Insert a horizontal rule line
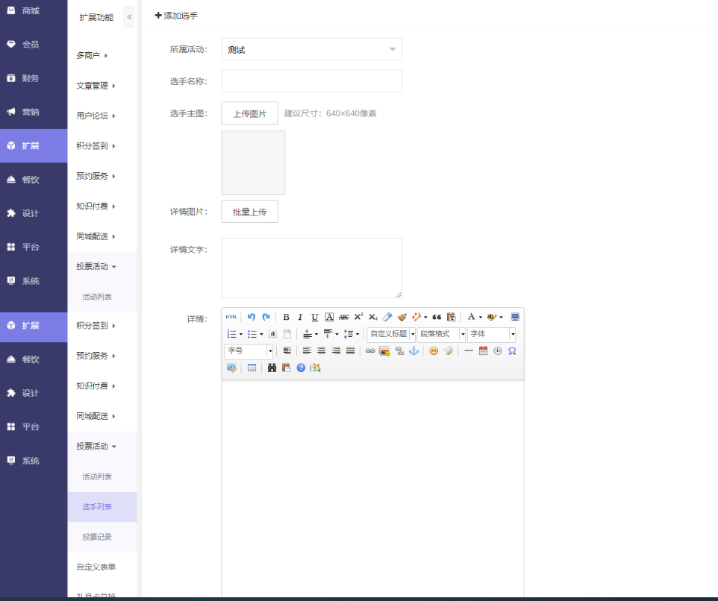This screenshot has height=601, width=718. coord(469,351)
